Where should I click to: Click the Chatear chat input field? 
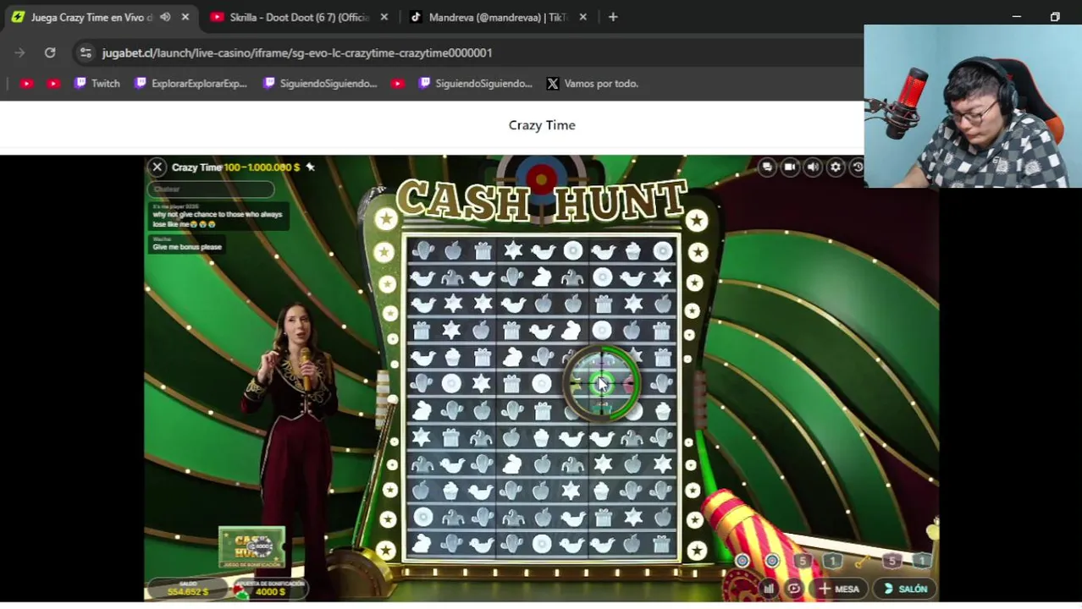click(212, 189)
